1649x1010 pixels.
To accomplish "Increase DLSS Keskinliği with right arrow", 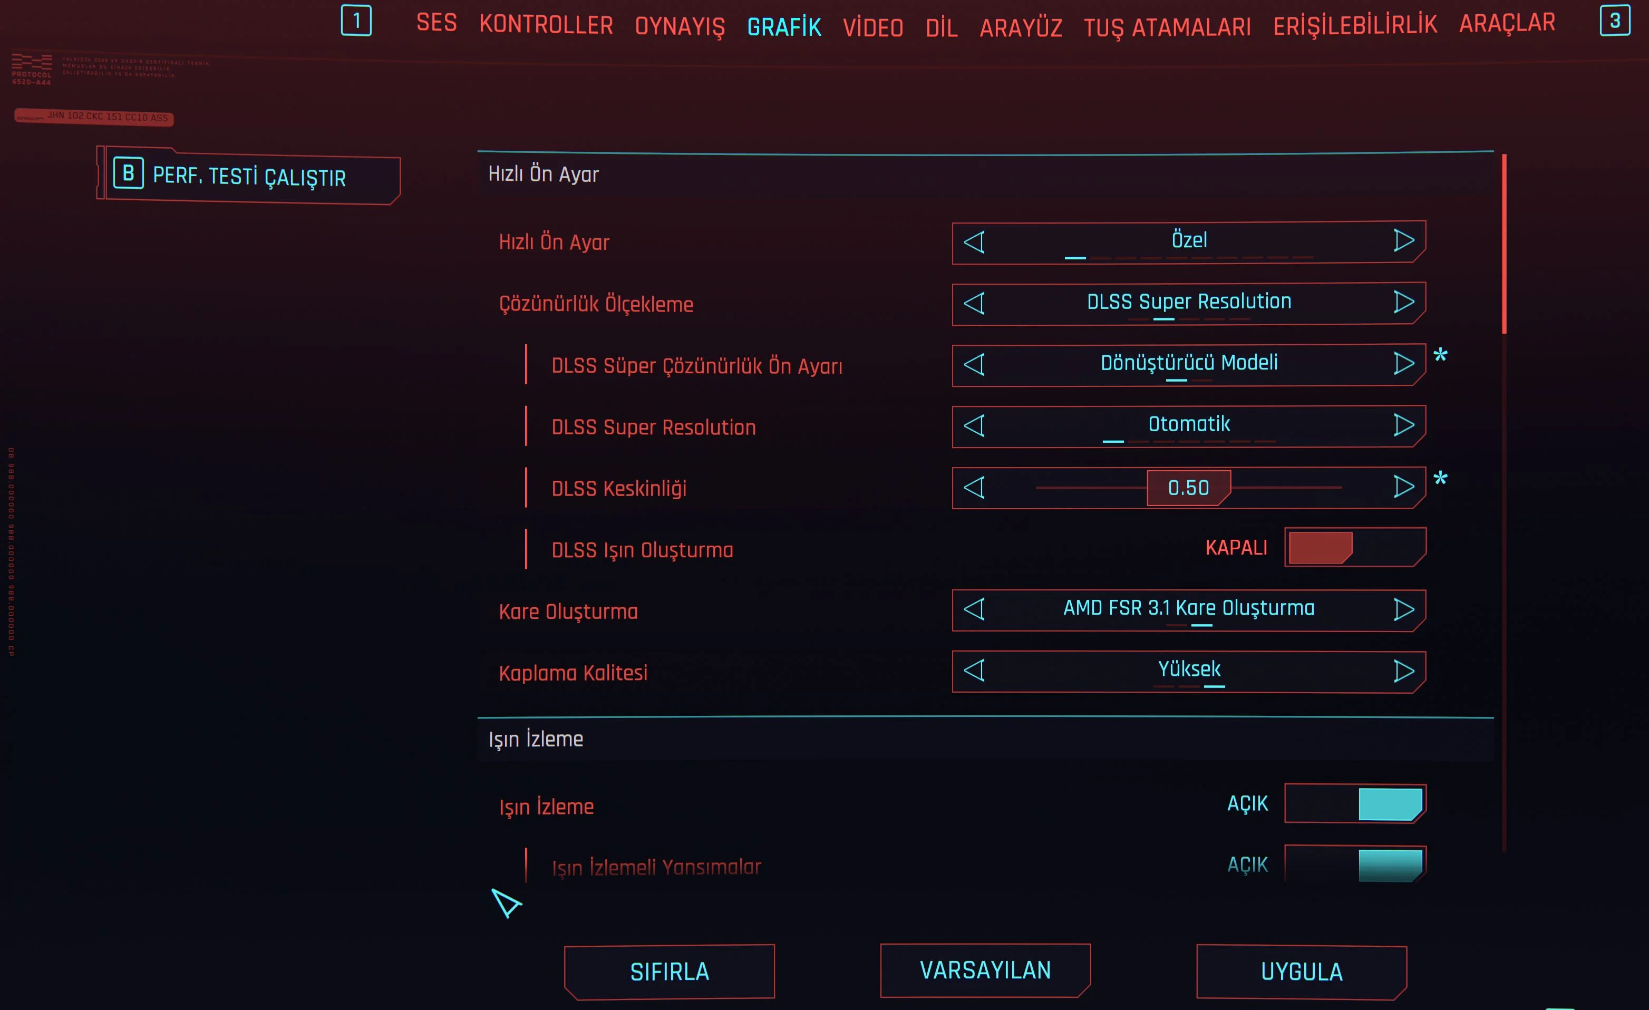I will point(1403,487).
